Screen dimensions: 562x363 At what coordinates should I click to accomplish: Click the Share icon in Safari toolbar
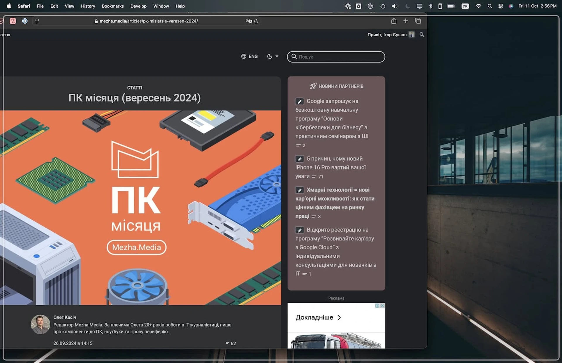coord(394,21)
